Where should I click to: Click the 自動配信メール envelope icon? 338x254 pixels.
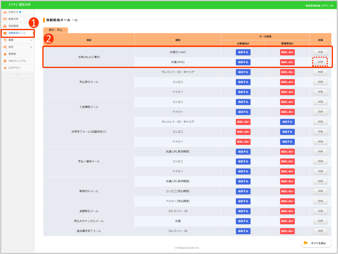point(5,33)
